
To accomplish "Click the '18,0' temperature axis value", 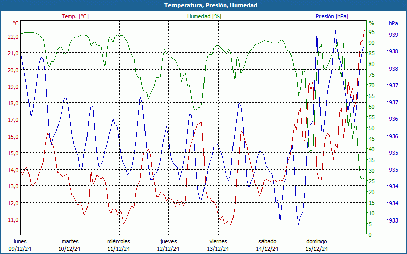I will [13, 103].
